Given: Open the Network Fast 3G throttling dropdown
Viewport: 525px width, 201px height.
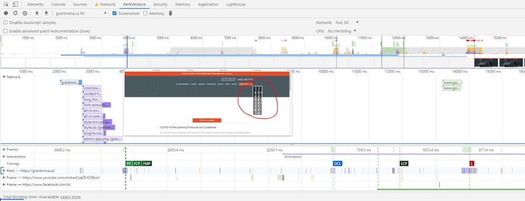Looking at the screenshot, I should tap(347, 23).
